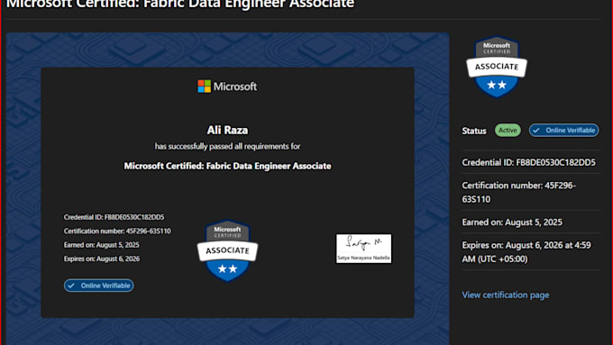
Task: Click the Associate badge icon in the right panel
Action: [x=497, y=67]
